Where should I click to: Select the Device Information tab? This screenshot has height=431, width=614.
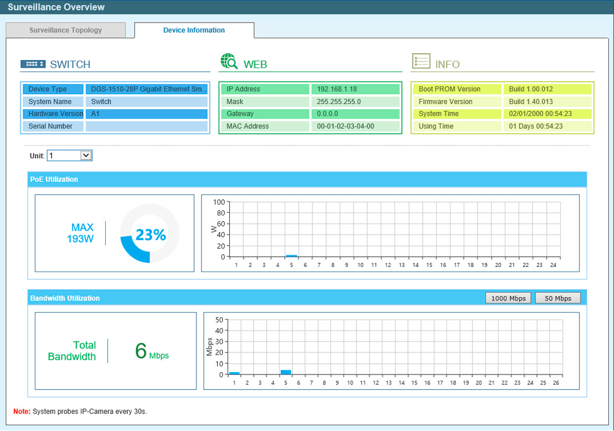[x=194, y=30]
